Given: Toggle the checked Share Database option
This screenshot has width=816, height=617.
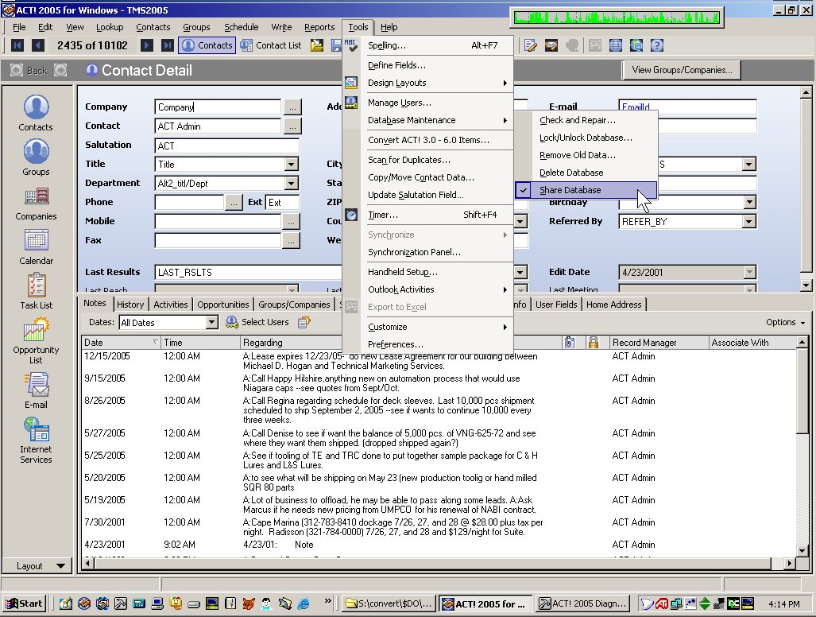Looking at the screenshot, I should (586, 190).
